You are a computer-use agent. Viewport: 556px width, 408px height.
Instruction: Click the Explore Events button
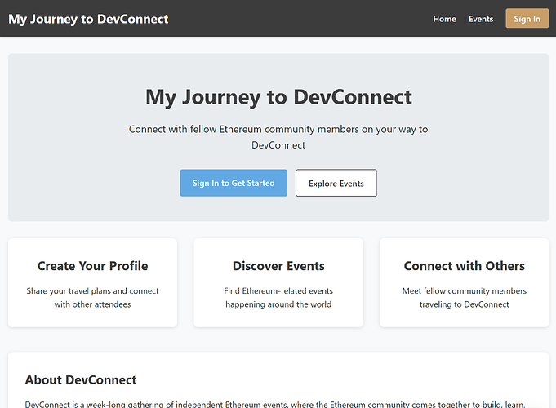point(336,183)
